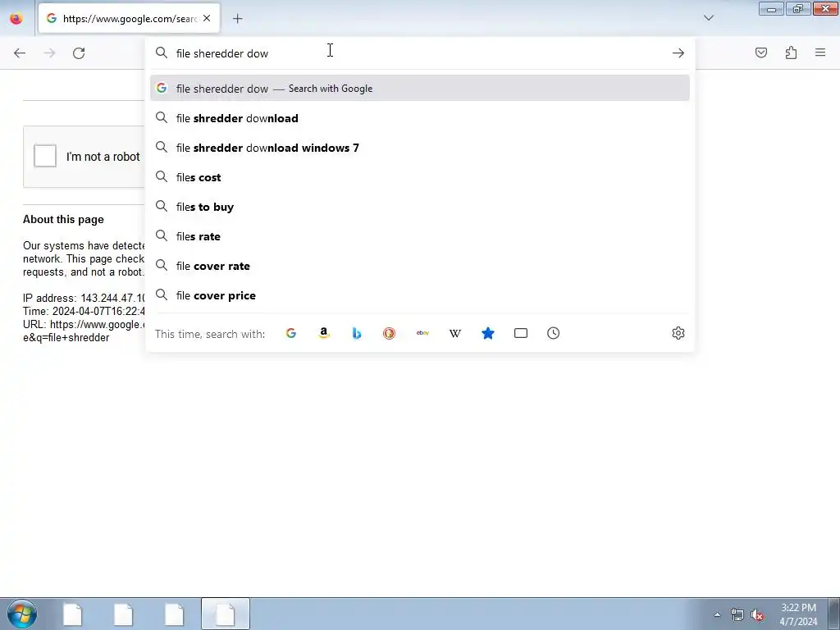Search this time with Bing icon
Screen dimensions: 840x630
tap(356, 333)
